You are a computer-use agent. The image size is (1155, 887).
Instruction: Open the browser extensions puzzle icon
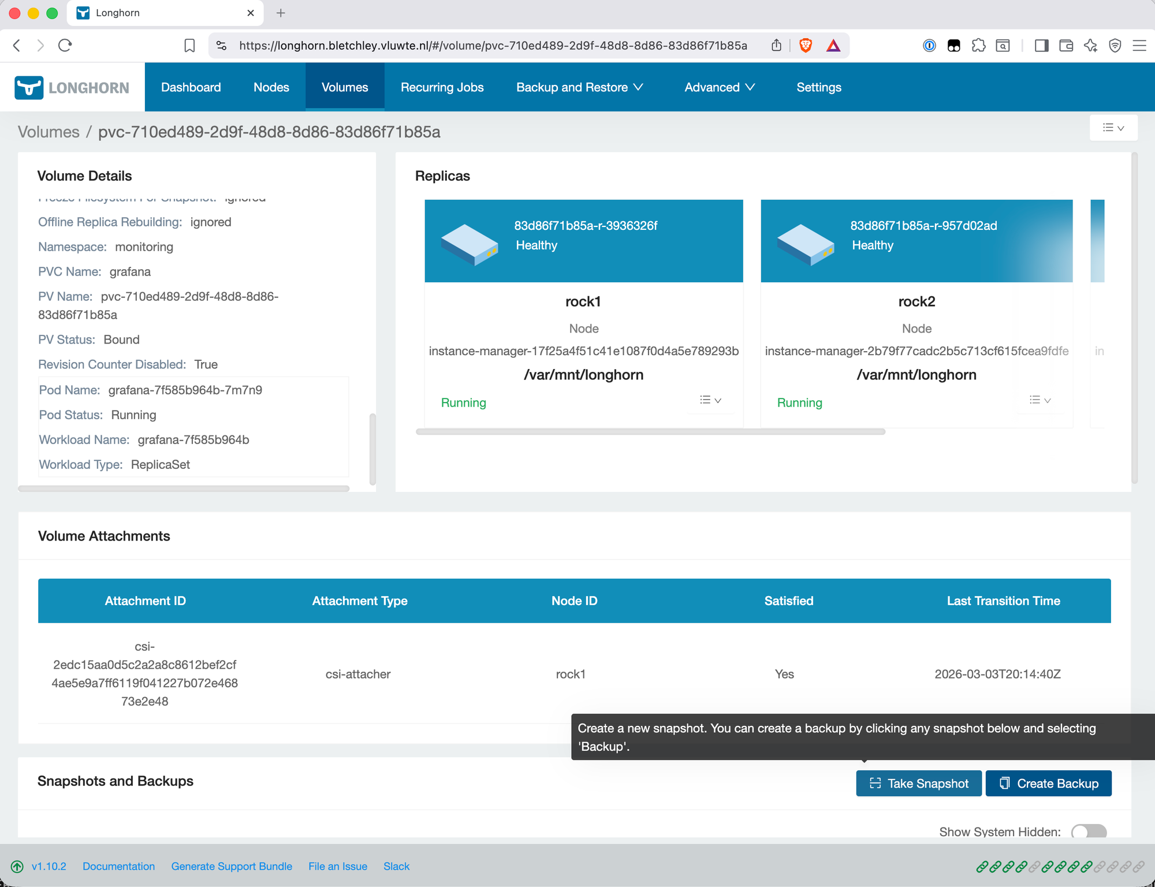(x=978, y=46)
